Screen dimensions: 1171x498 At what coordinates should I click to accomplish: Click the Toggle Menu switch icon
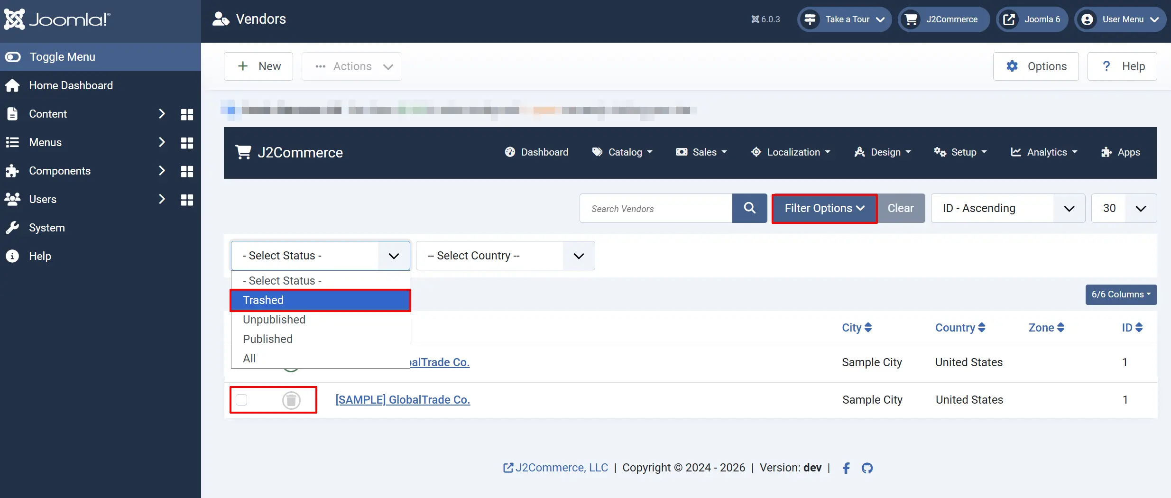13,57
